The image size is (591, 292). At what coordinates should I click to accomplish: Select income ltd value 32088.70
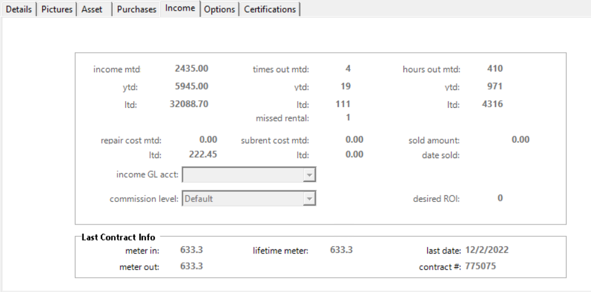point(189,104)
